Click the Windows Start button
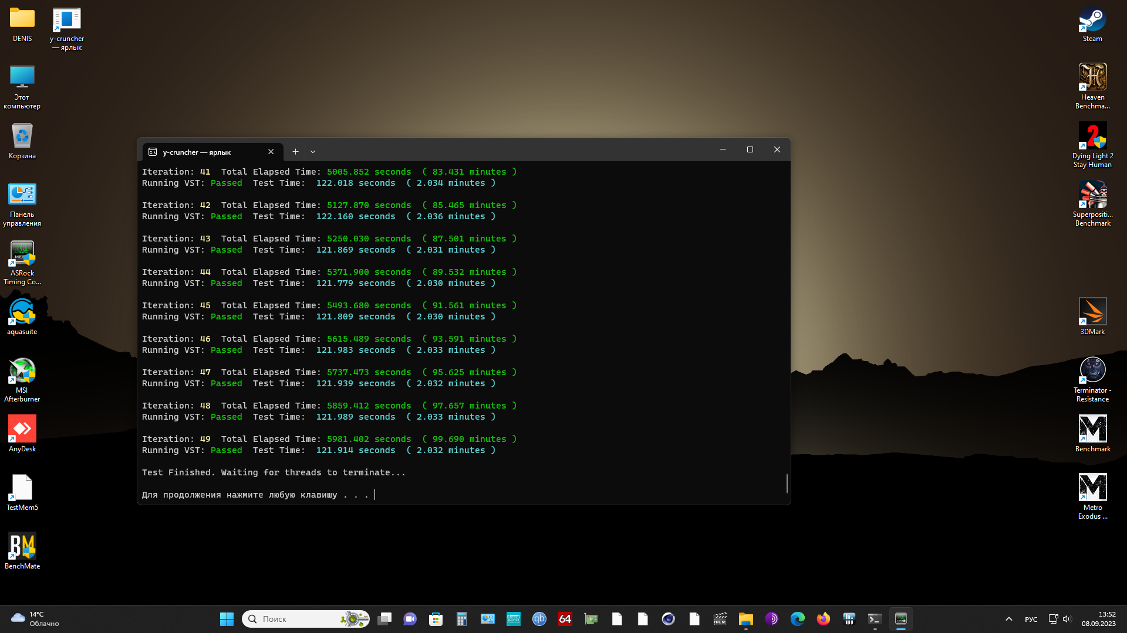 (227, 619)
